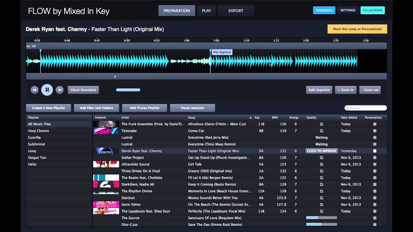Open artwork thumbnail for Tensnake
This screenshot has width=413, height=232.
pyautogui.click(x=106, y=131)
